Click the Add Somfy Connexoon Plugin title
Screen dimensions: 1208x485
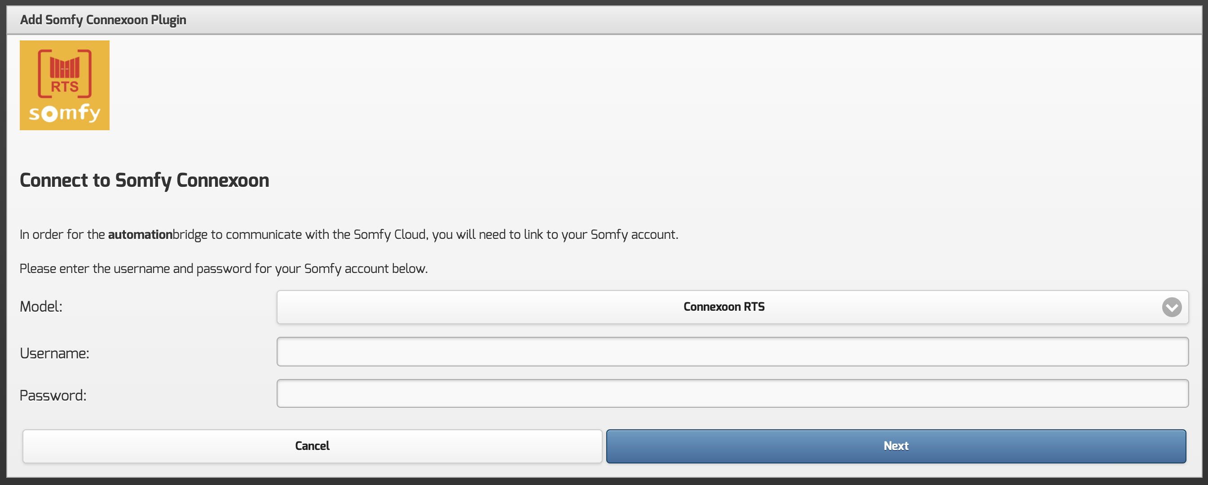point(103,20)
